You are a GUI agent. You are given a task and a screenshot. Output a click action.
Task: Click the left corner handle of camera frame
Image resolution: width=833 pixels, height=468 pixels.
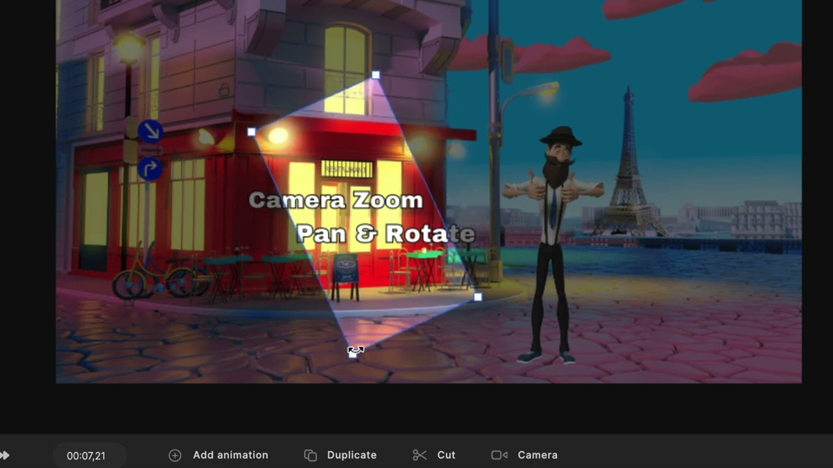(x=252, y=132)
